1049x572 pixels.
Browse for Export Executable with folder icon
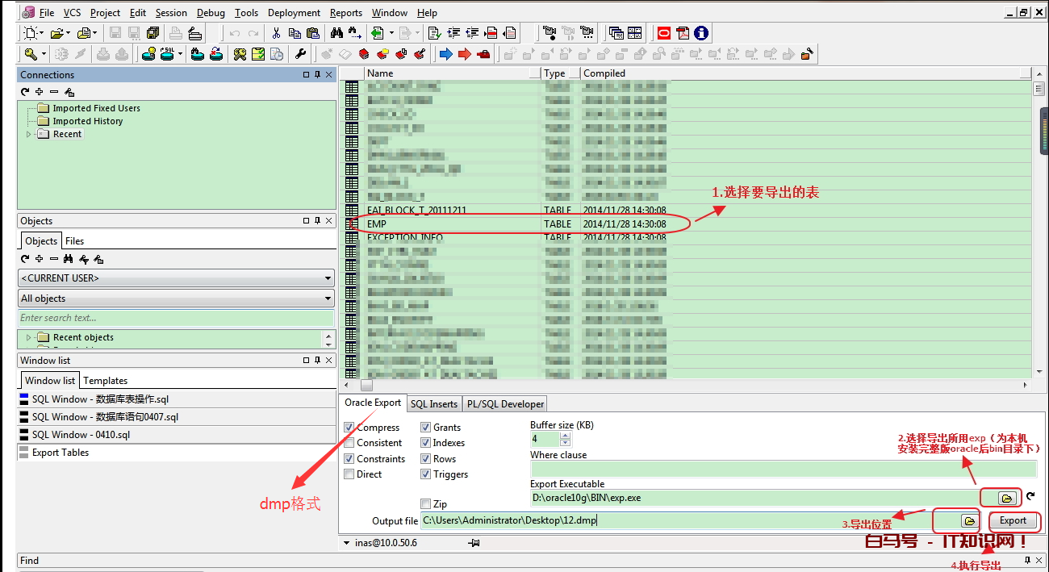pos(1006,498)
